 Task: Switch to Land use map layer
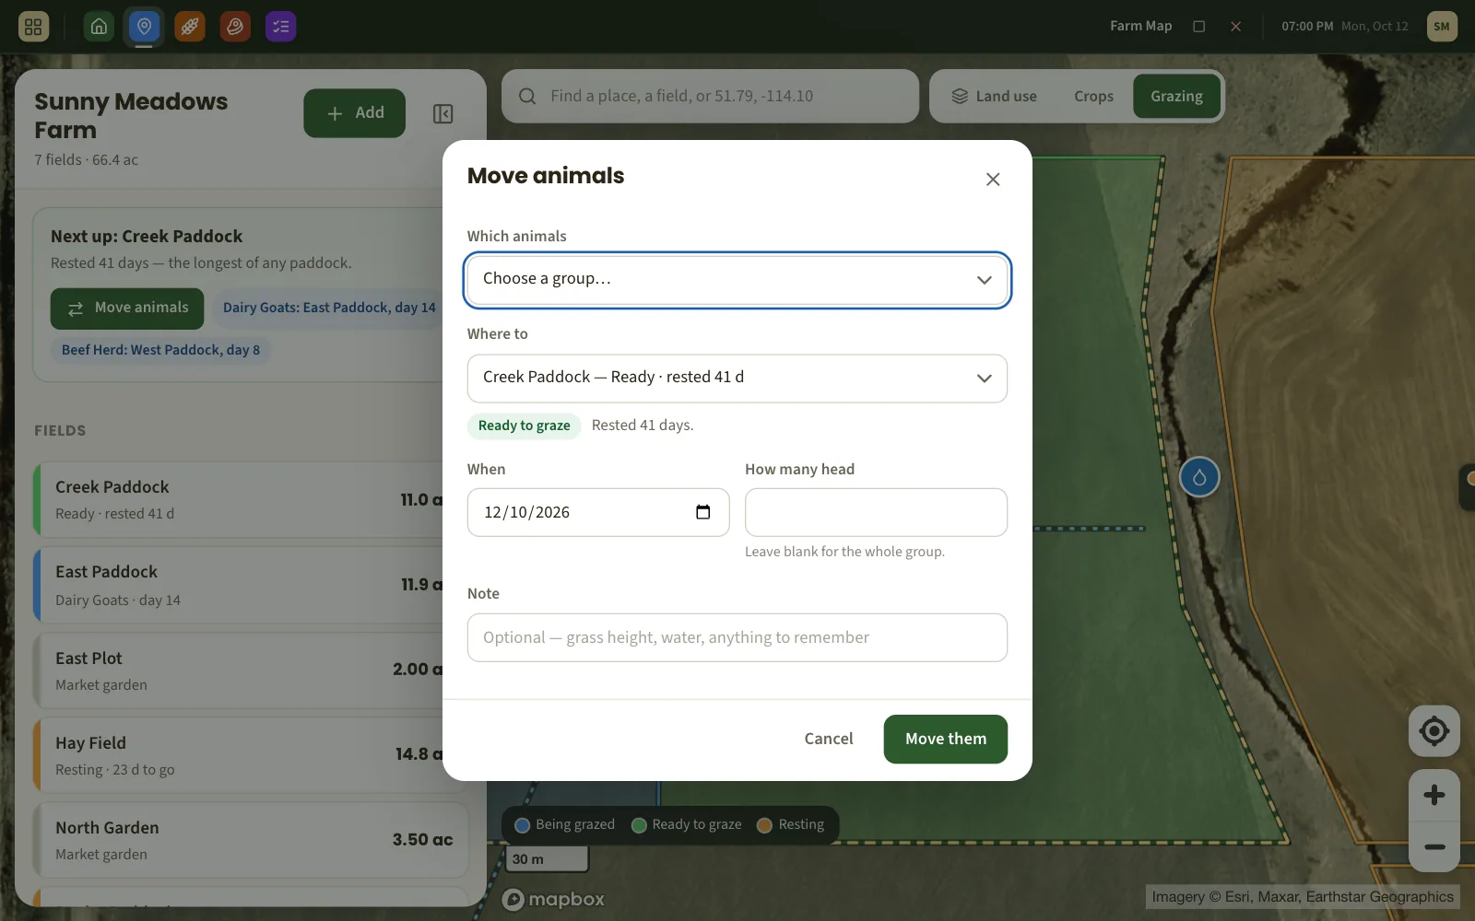(995, 96)
